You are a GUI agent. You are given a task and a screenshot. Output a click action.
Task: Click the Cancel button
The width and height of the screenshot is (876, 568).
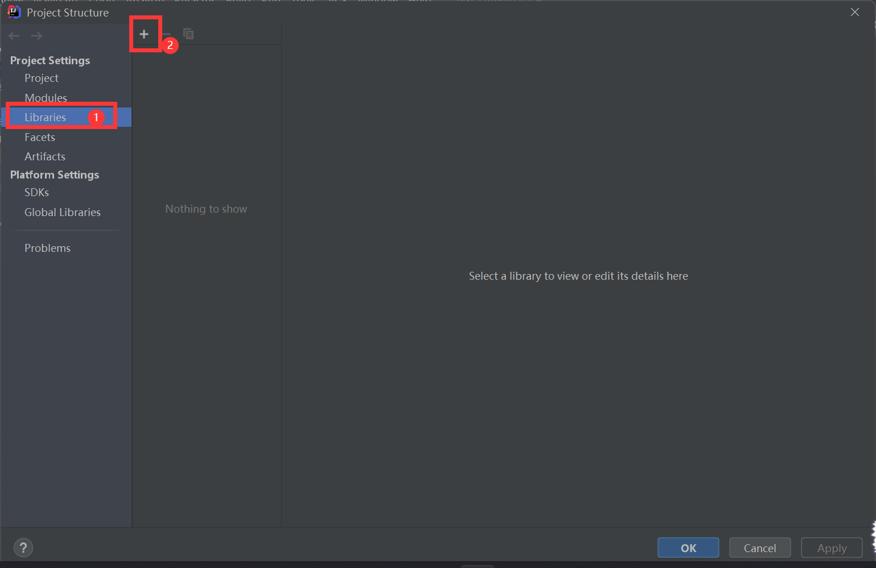(760, 548)
